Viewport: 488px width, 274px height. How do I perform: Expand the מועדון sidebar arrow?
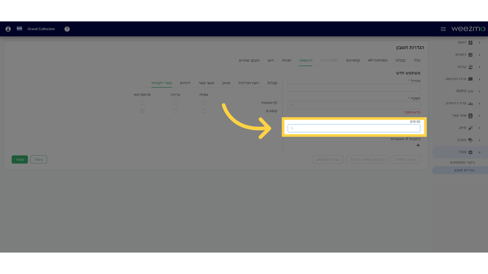coord(480,140)
